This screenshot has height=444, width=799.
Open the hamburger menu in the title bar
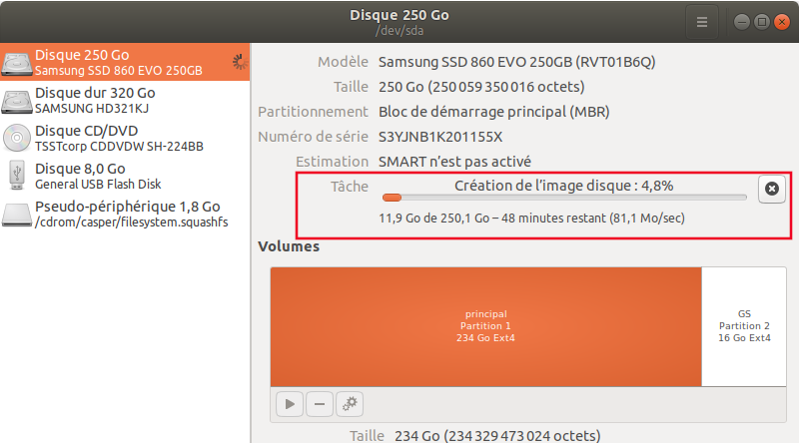(702, 21)
